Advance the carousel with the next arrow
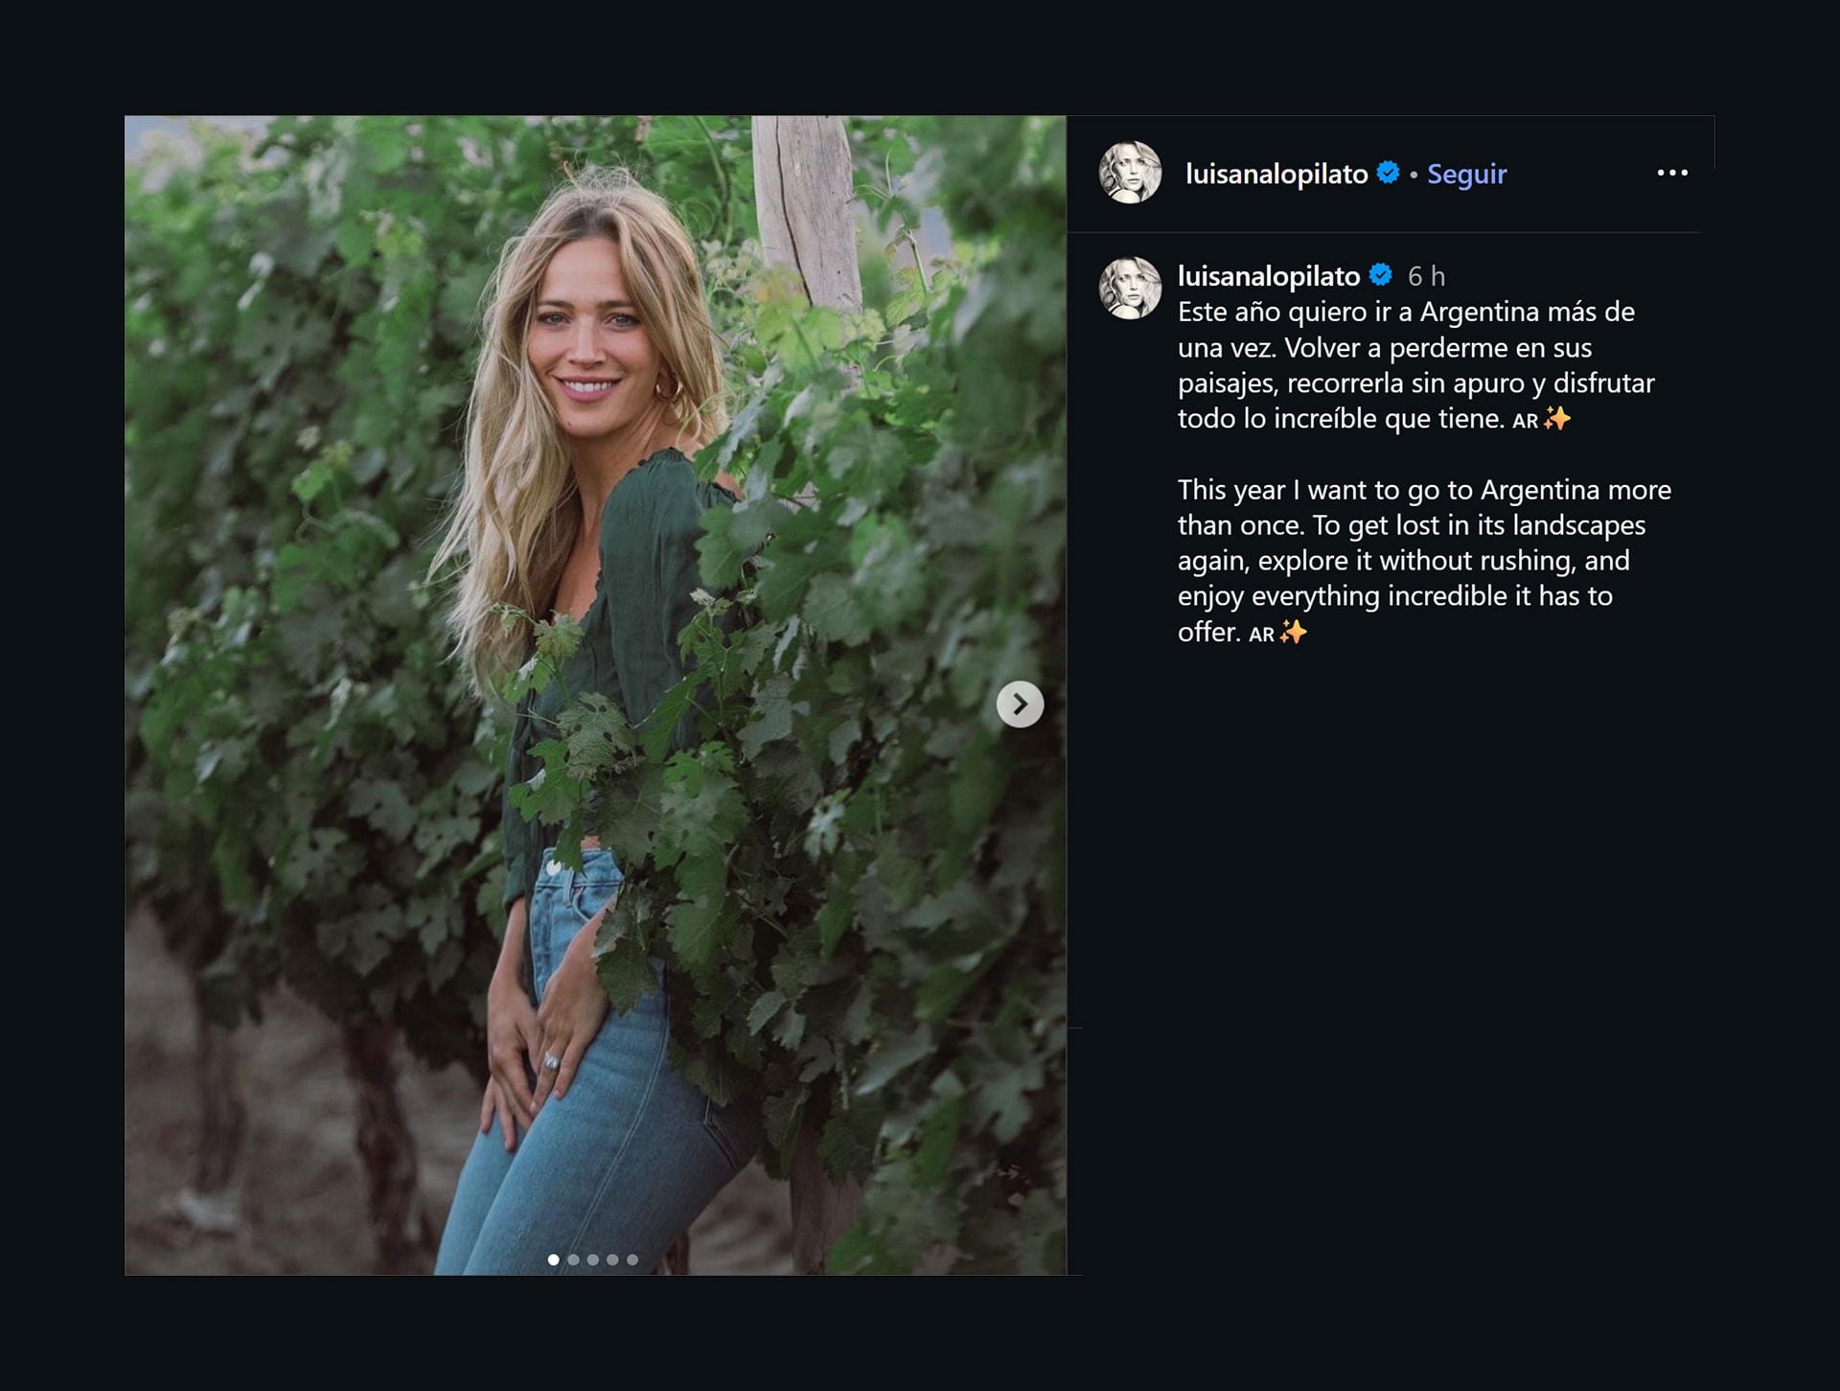The image size is (1840, 1391). pyautogui.click(x=1020, y=705)
